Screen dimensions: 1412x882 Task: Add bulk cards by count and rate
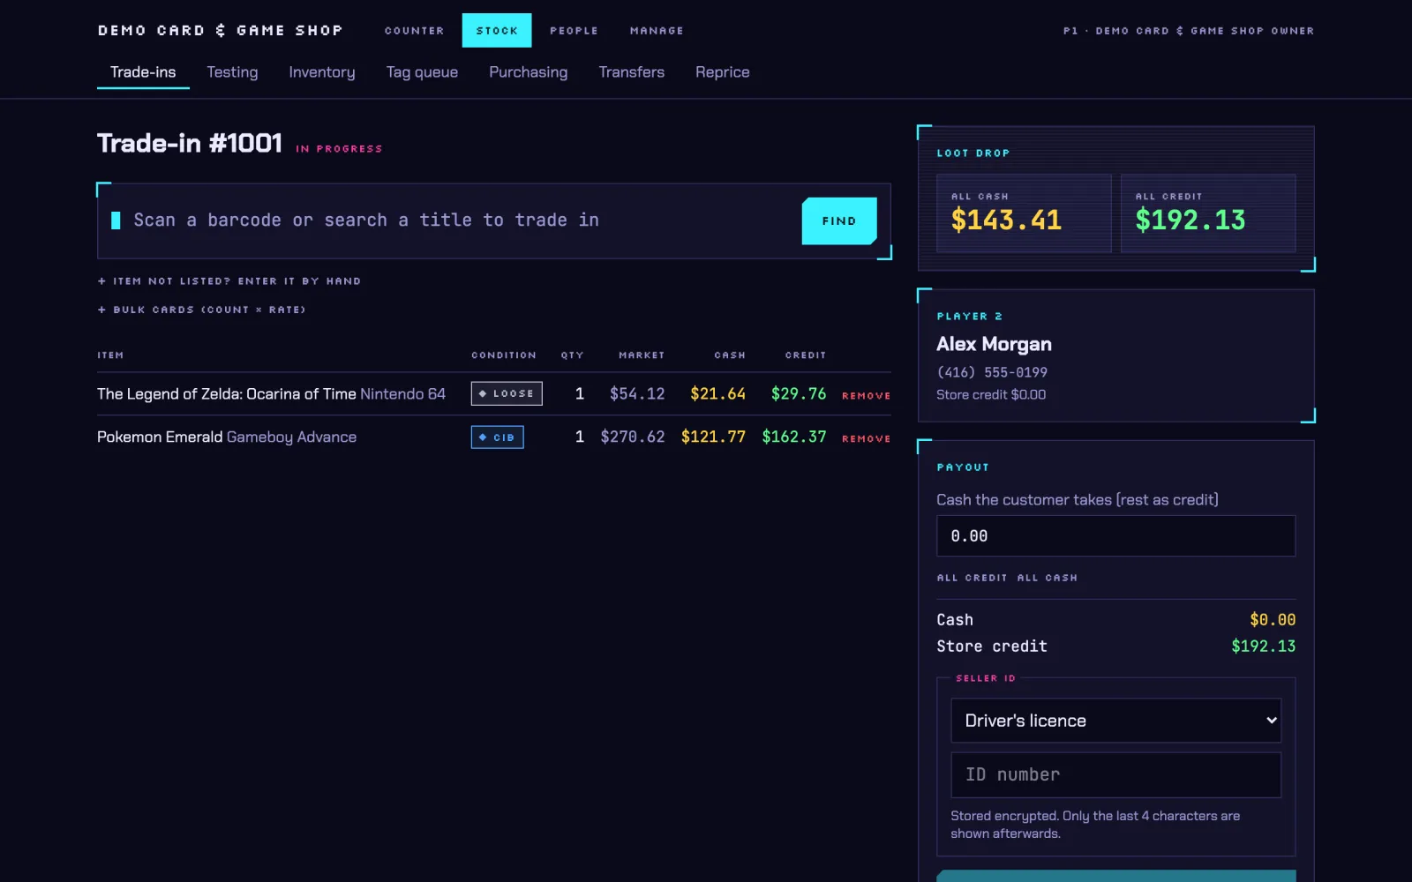[202, 310]
